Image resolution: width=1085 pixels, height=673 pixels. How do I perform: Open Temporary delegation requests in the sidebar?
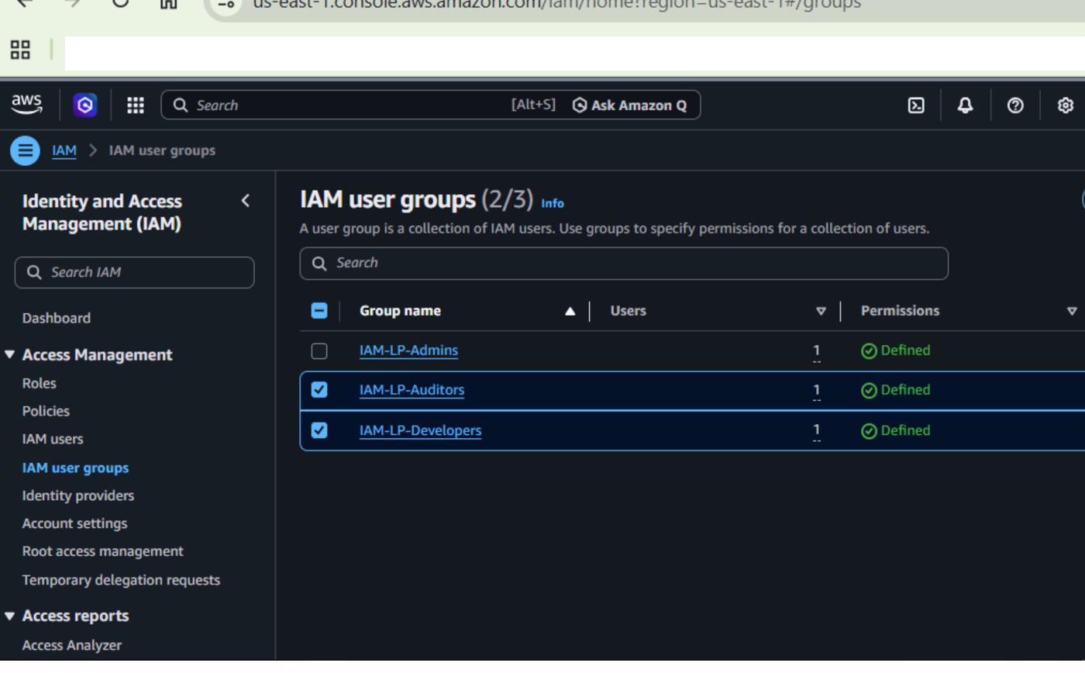[x=122, y=580]
